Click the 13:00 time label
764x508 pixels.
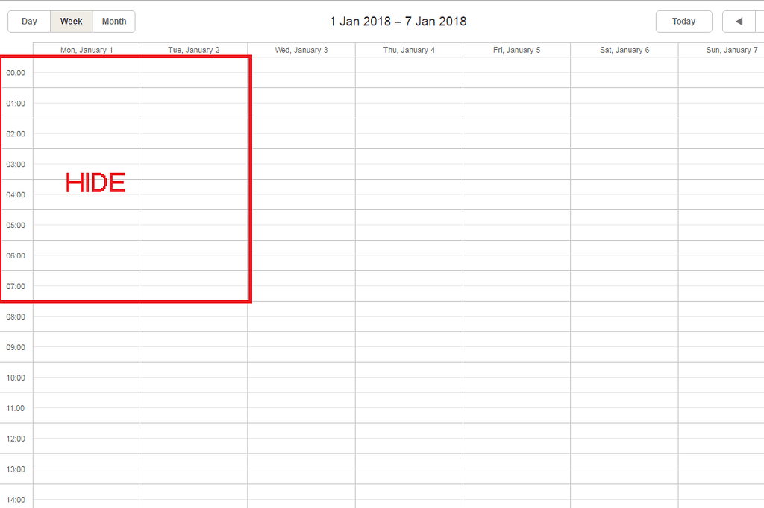16,469
